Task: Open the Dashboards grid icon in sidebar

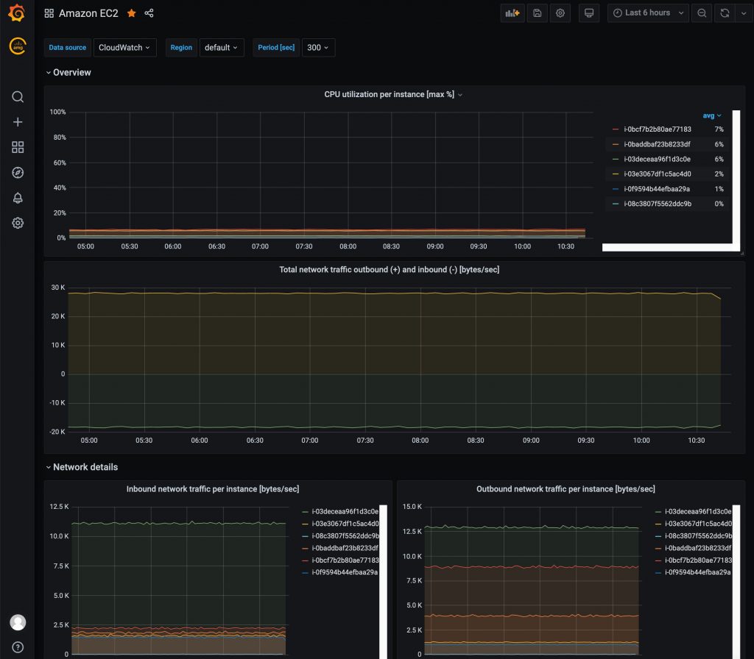Action: click(x=18, y=147)
